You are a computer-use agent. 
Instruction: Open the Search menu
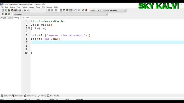coord(12,7)
